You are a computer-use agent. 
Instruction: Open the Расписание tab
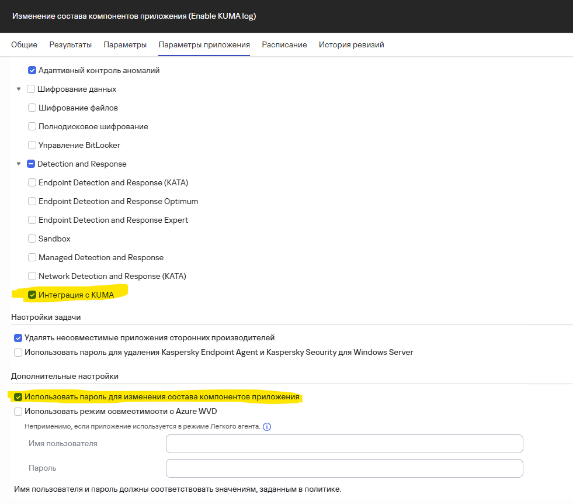click(x=284, y=45)
